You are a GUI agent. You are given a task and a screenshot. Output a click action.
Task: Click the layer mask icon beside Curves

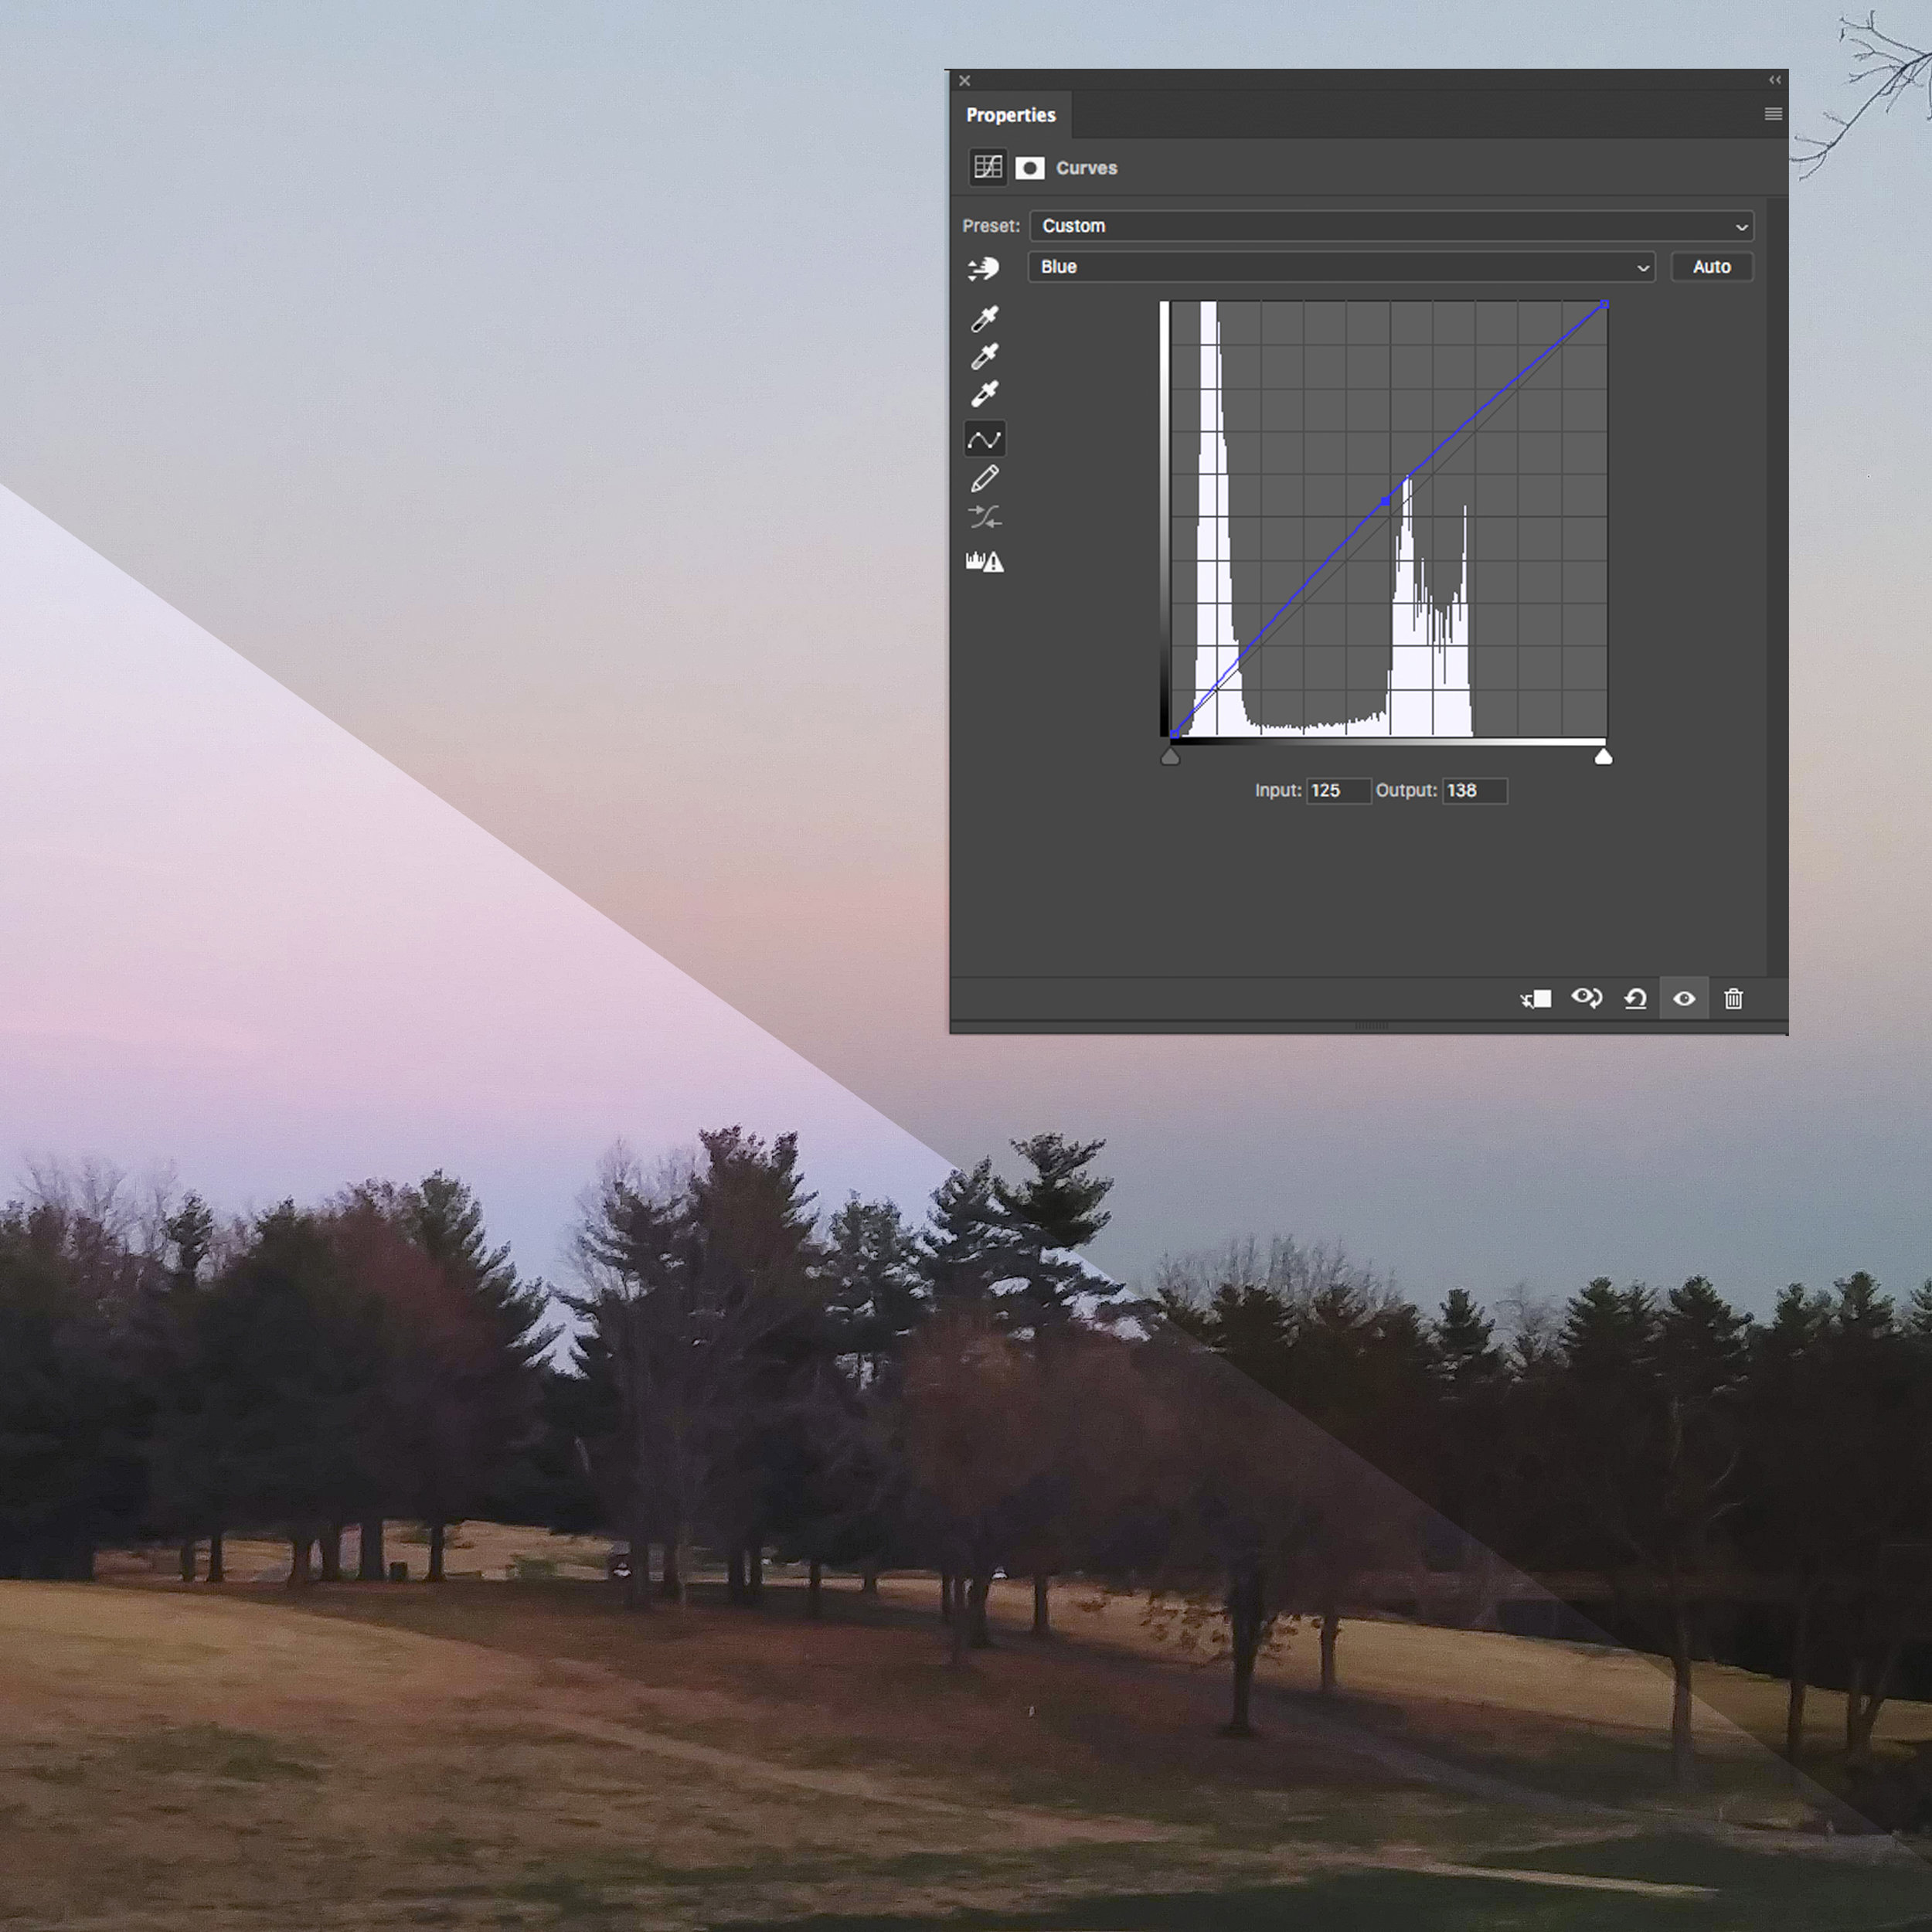pyautogui.click(x=1030, y=168)
